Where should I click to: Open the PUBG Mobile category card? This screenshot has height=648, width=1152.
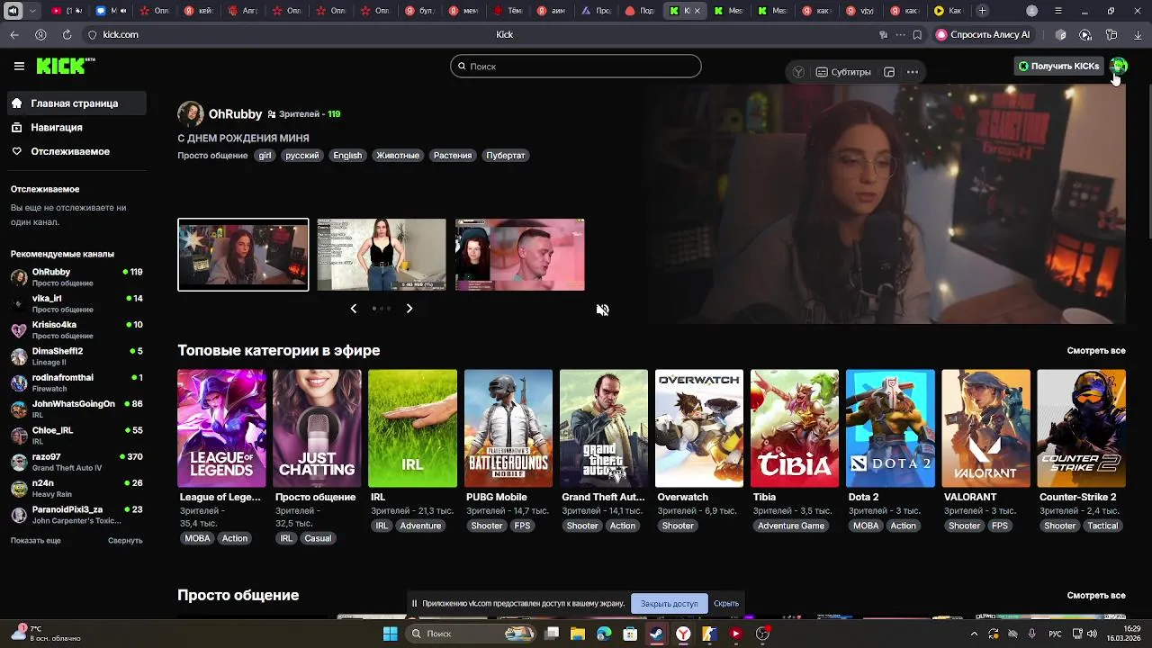coord(508,428)
